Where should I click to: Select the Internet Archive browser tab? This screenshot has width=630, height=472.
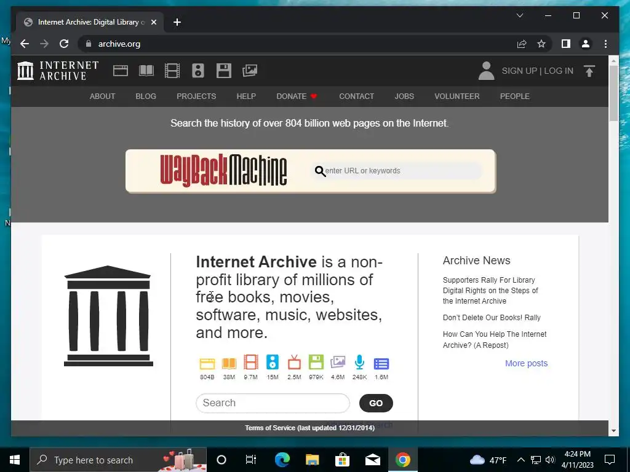coord(89,22)
